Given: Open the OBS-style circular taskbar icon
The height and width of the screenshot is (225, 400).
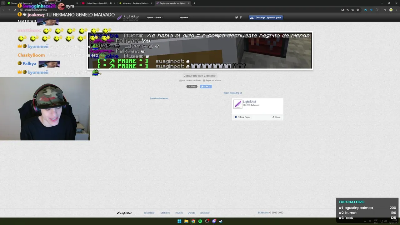Looking at the screenshot, I should (x=207, y=221).
